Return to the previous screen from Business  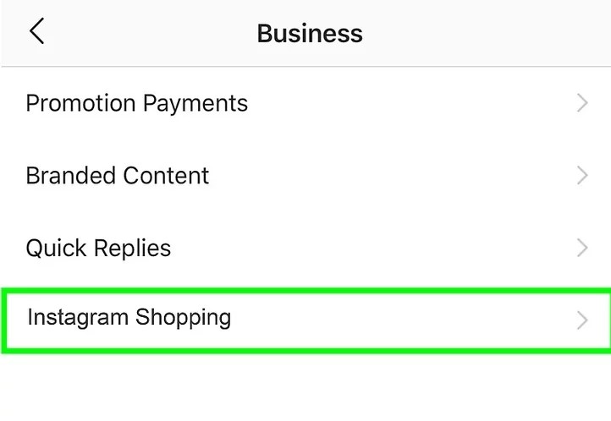36,32
